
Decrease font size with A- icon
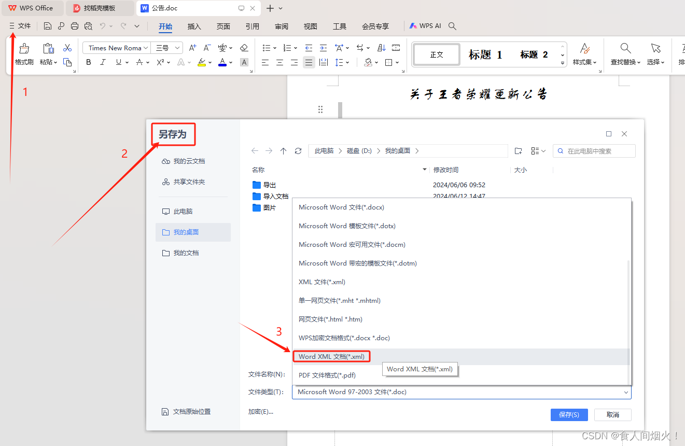(207, 48)
